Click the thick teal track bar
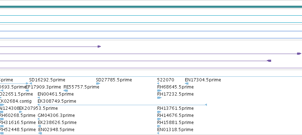This screenshot has height=135, width=302. 151,7
